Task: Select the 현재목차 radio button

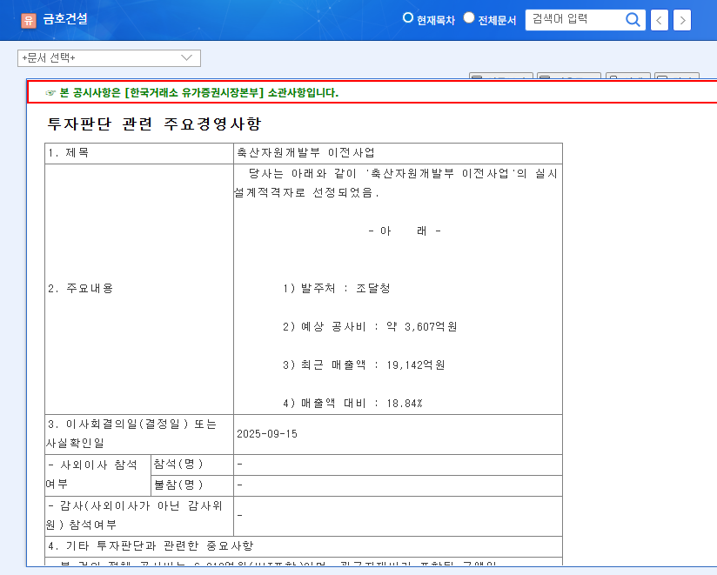Action: [x=407, y=17]
